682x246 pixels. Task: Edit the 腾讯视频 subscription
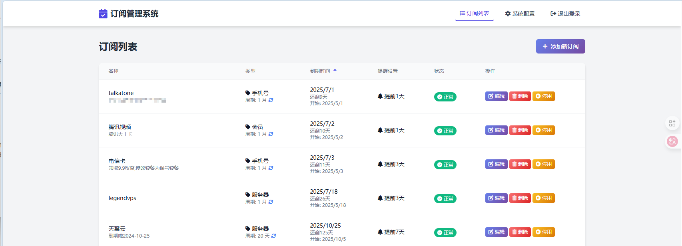coord(496,130)
